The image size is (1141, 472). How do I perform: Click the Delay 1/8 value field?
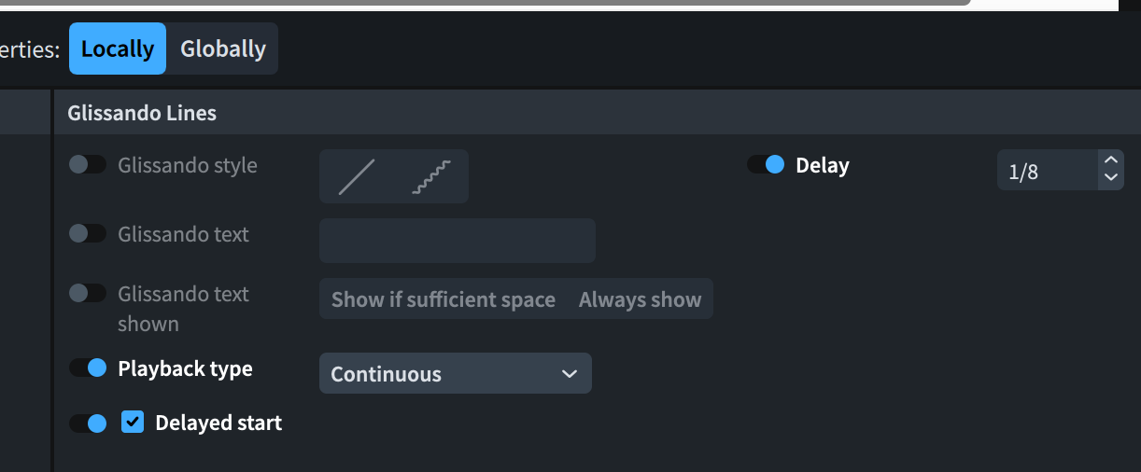1046,171
